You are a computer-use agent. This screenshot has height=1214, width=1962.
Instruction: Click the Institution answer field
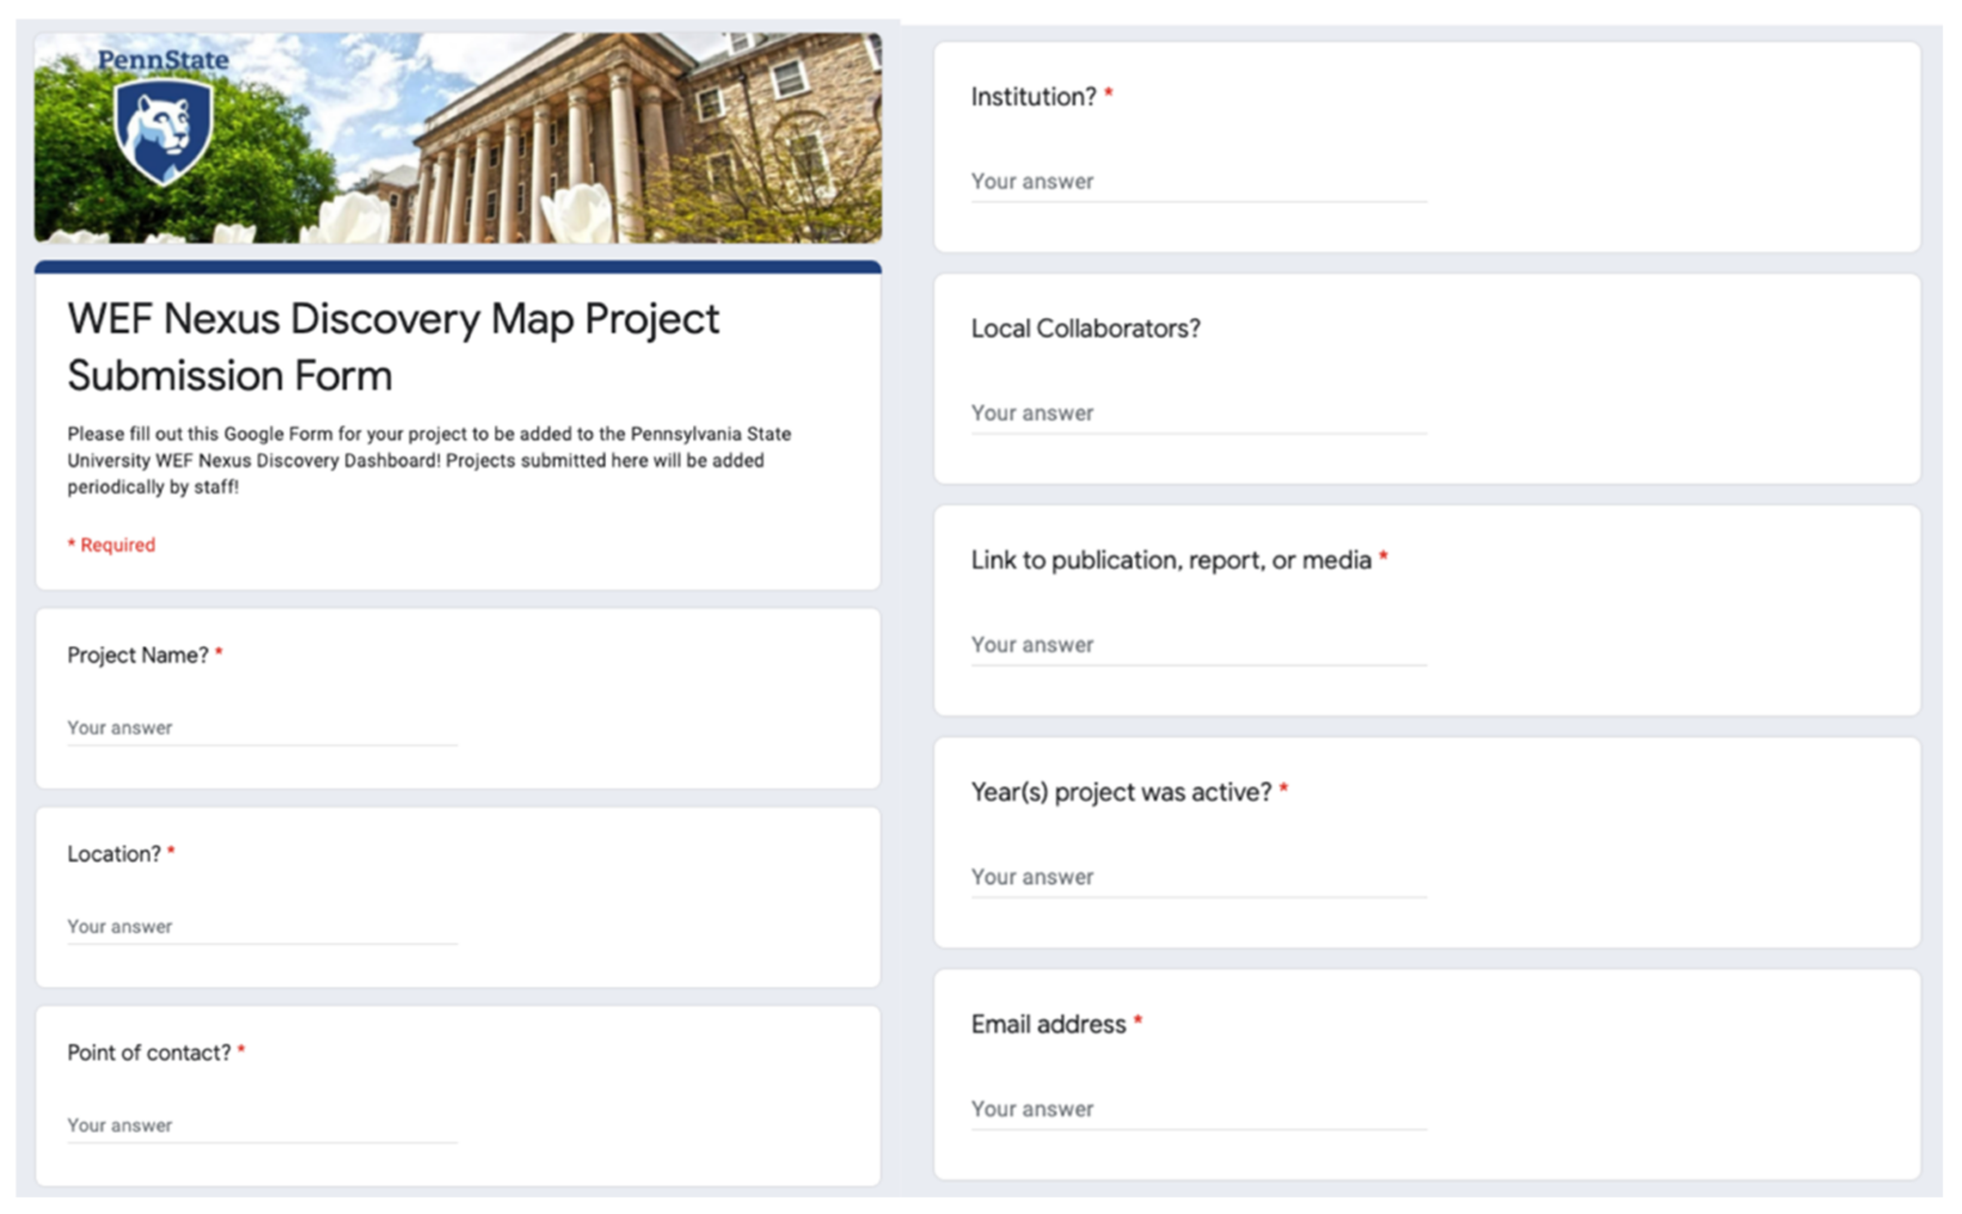(1198, 182)
